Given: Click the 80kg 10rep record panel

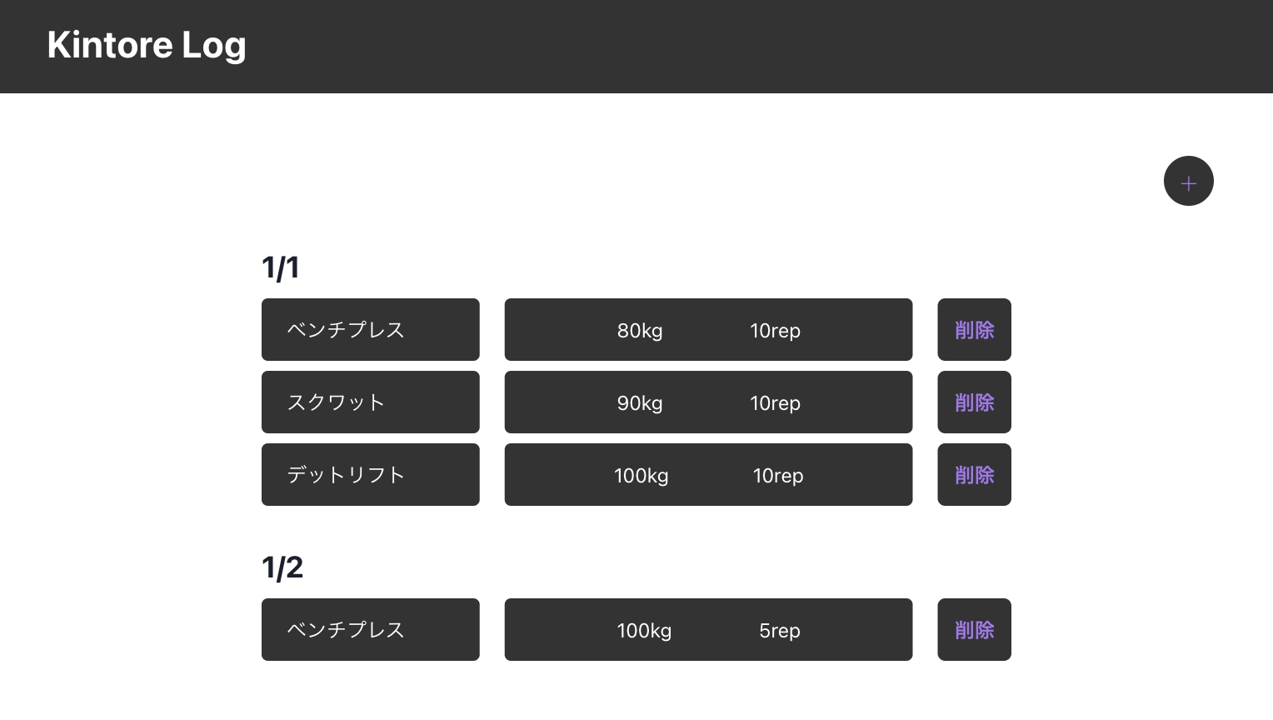Looking at the screenshot, I should click(708, 330).
